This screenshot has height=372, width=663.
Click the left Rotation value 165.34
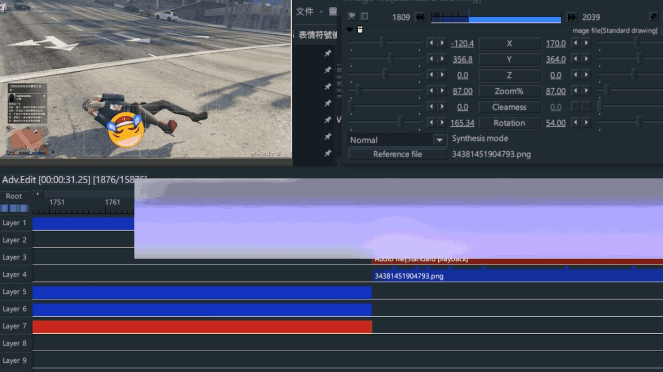(x=462, y=123)
